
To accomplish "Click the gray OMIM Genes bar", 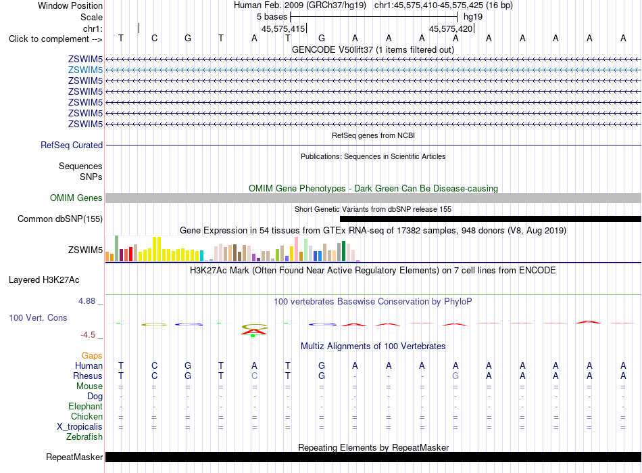I will click(x=374, y=198).
